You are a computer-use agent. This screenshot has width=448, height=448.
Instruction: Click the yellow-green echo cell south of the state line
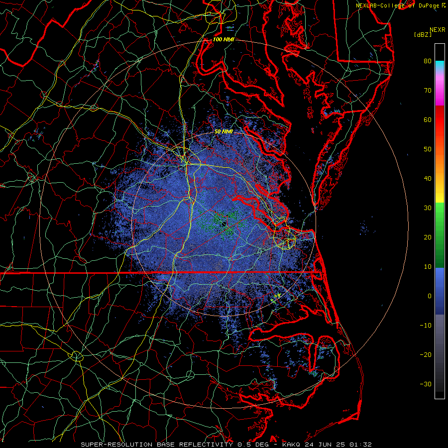[276, 298]
